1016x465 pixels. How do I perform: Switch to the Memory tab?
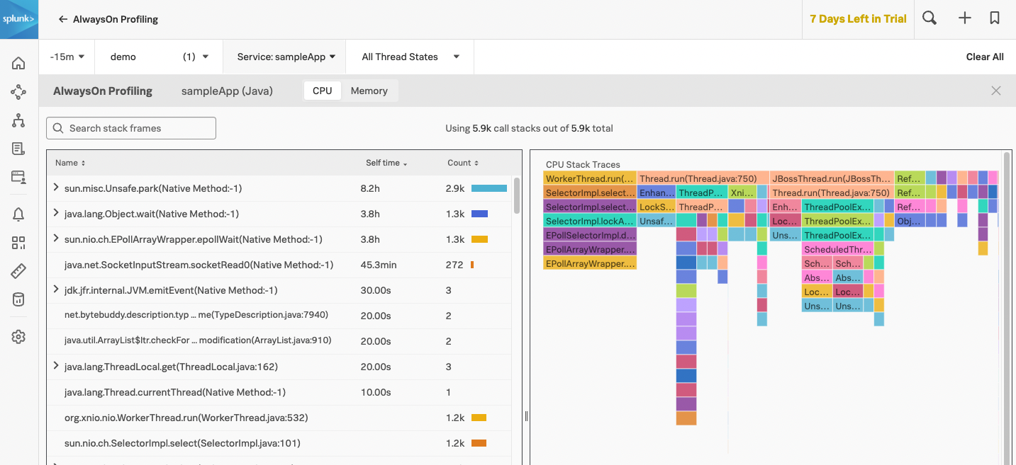tap(369, 91)
